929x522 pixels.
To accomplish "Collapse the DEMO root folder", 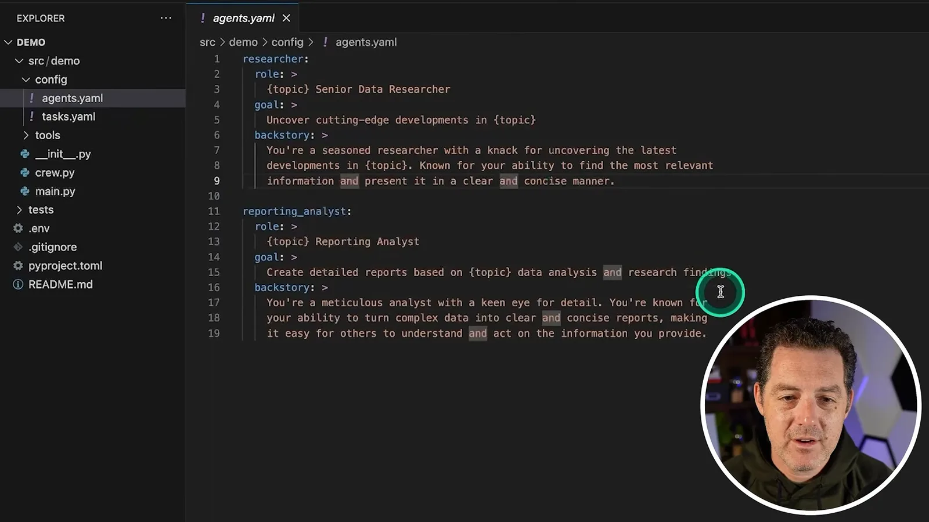I will (8, 42).
